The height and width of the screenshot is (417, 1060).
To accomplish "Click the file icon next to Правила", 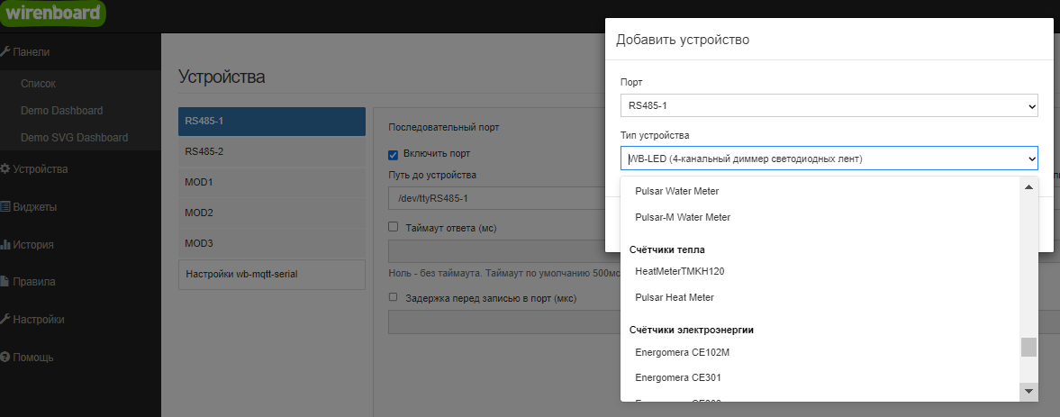I will coord(5,282).
